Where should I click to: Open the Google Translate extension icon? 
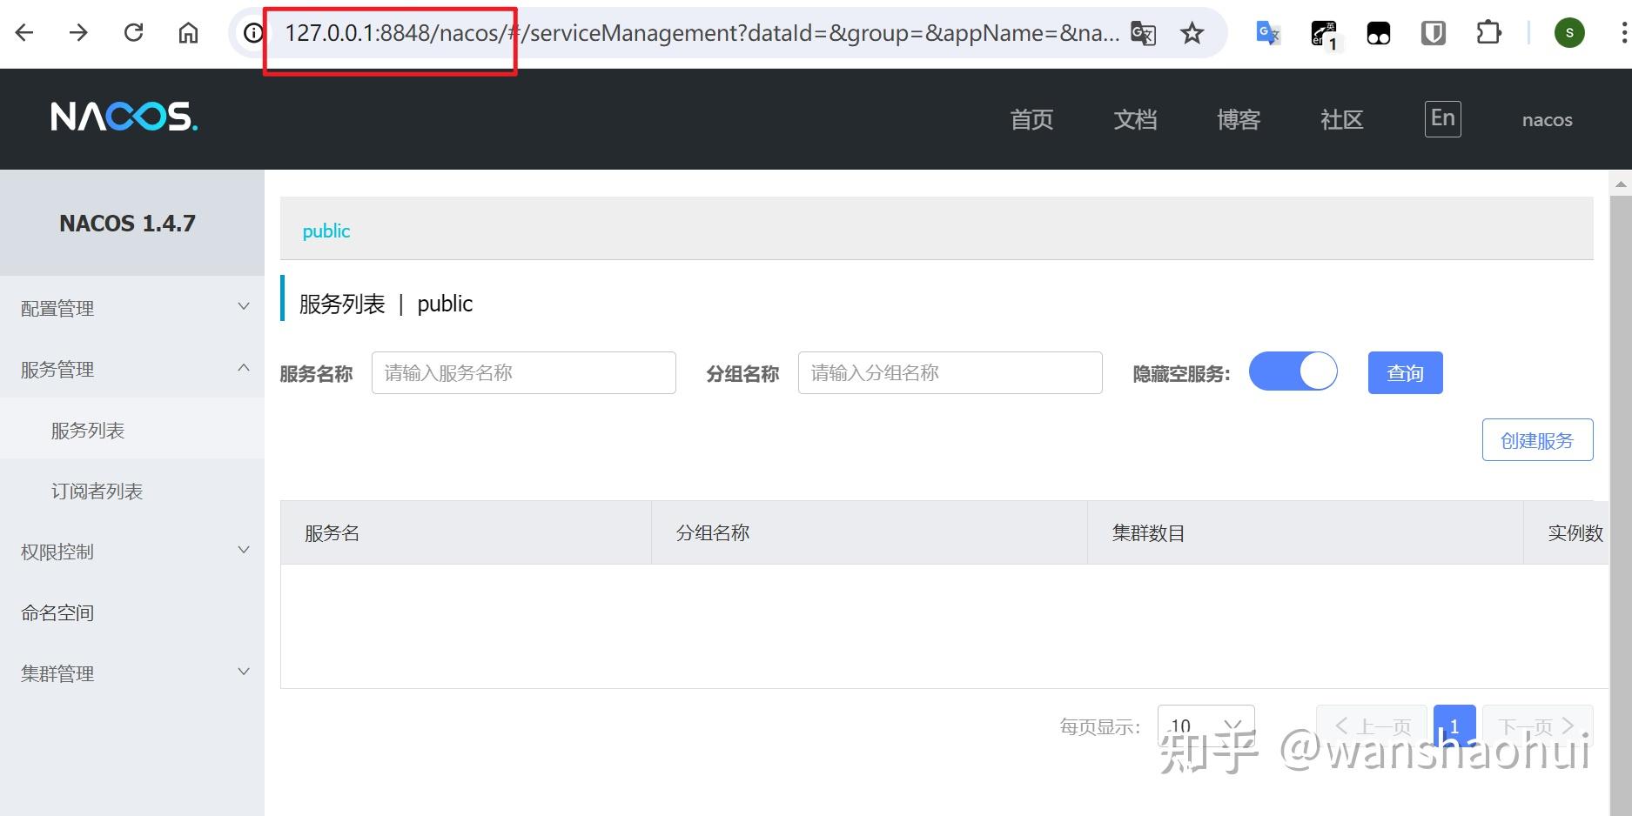[x=1268, y=33]
